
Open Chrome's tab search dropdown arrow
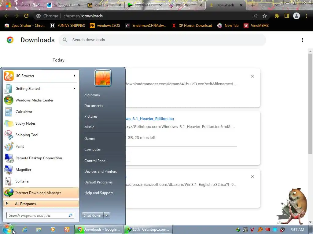(276, 5)
